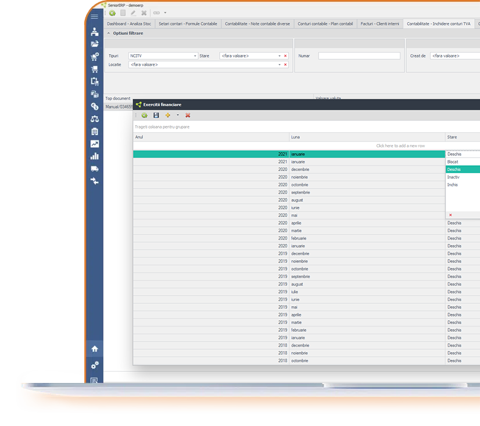
Task: Collapse the Optiuni filtrare section
Action: (x=108, y=33)
